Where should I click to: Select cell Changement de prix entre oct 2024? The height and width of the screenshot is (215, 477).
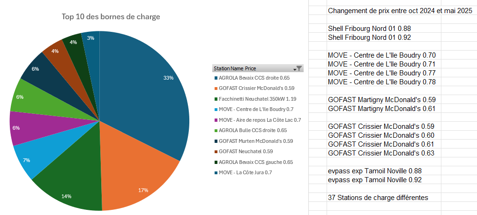pos(384,11)
